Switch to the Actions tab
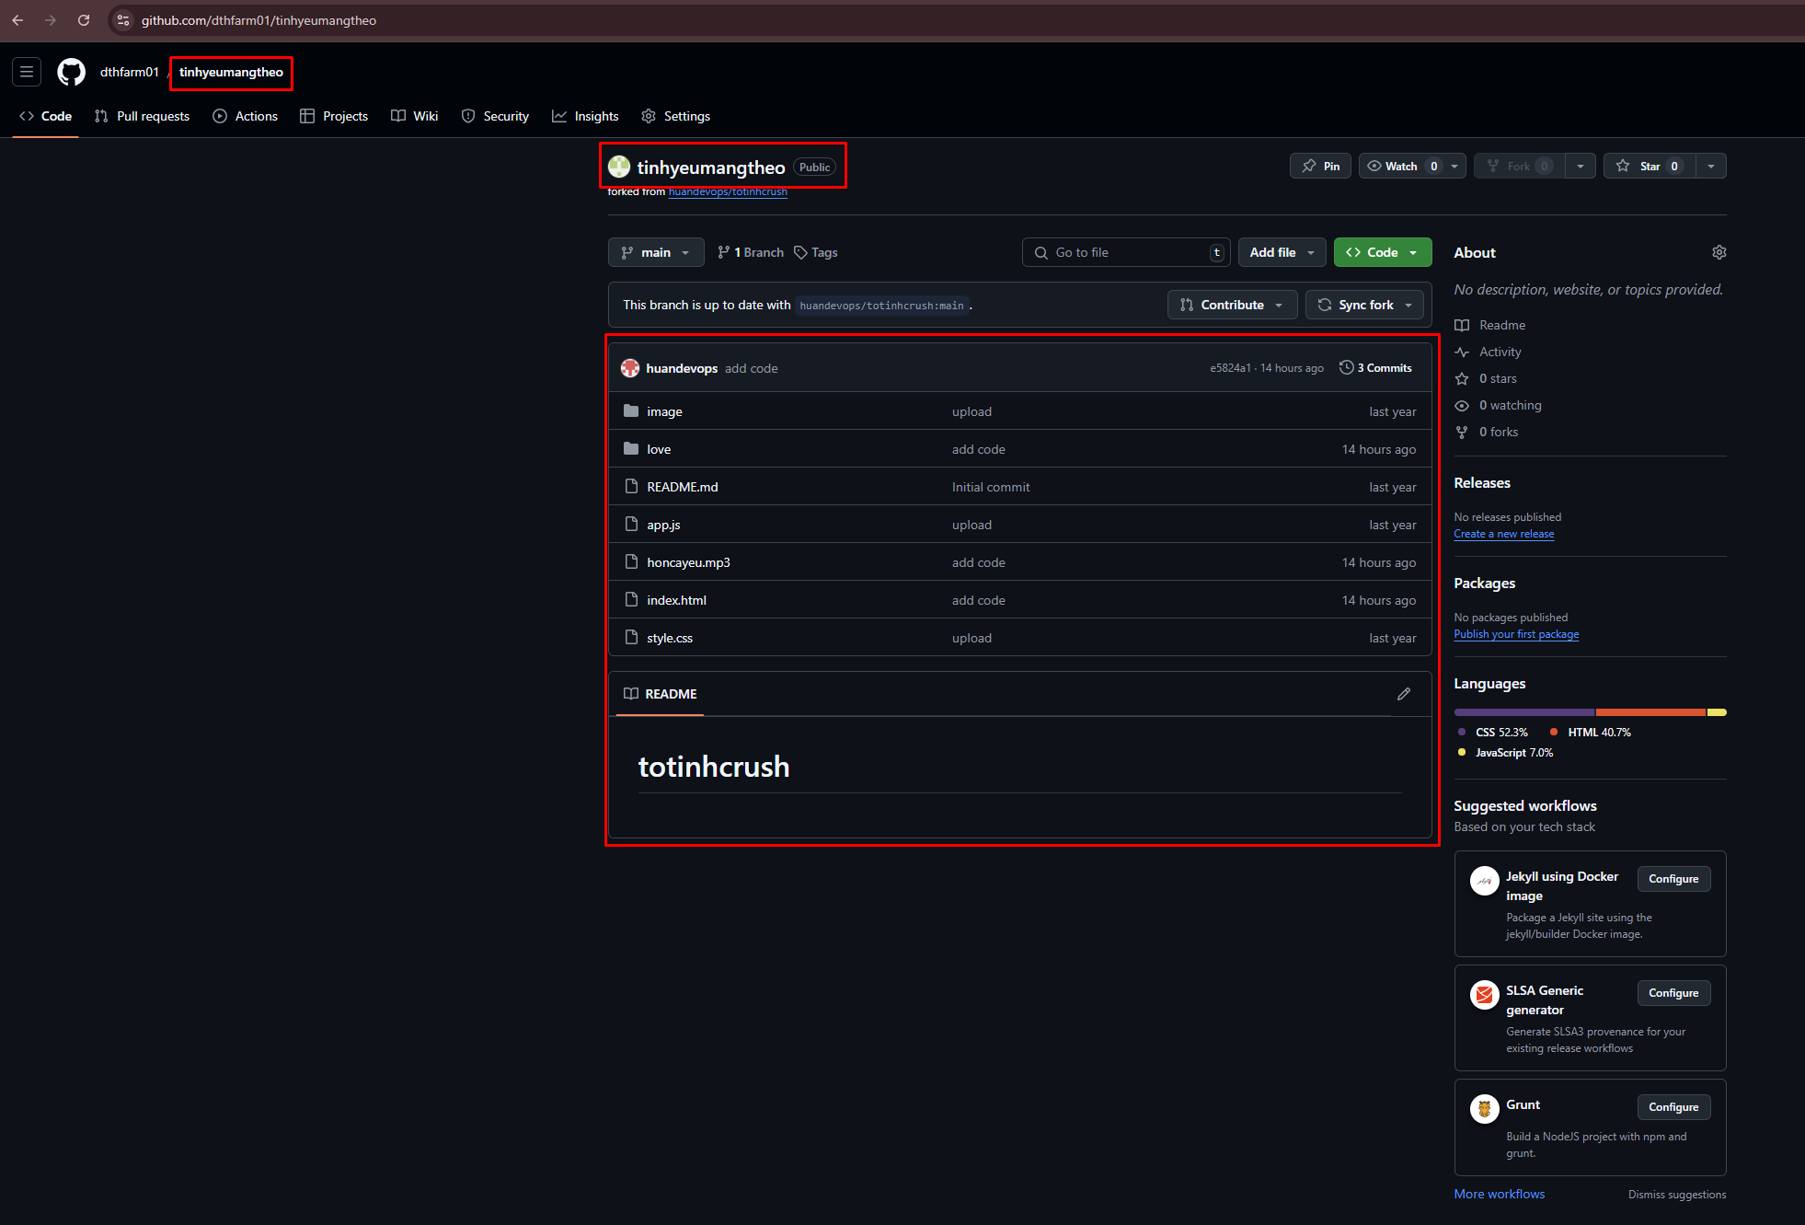Image resolution: width=1805 pixels, height=1225 pixels. pos(246,116)
